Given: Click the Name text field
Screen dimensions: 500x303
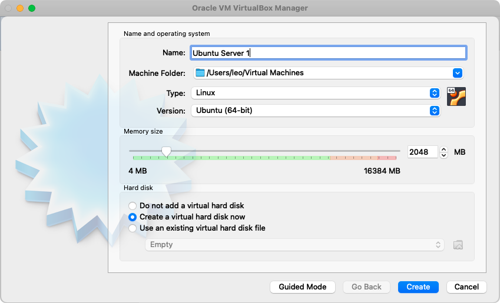Looking at the screenshot, I should [327, 53].
